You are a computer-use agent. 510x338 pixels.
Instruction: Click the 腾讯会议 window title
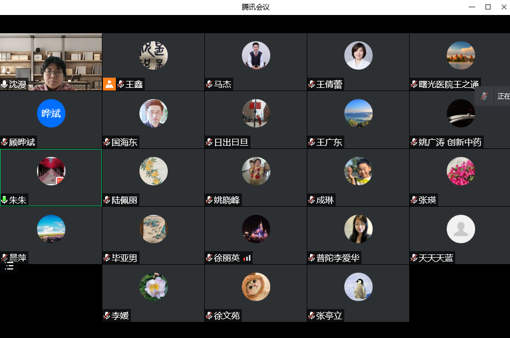click(x=255, y=7)
